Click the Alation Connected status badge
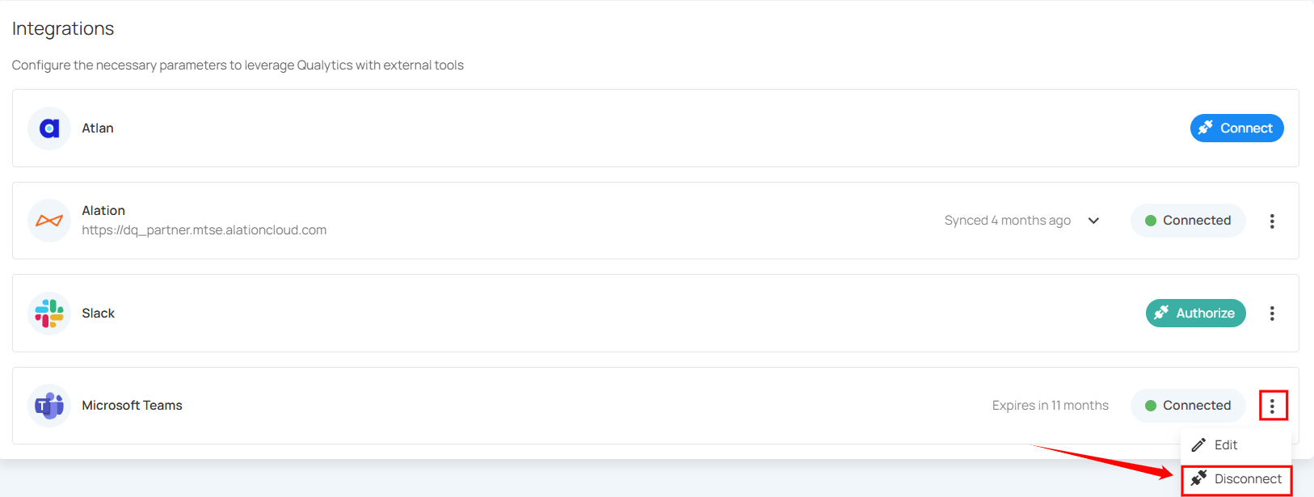 pyautogui.click(x=1188, y=221)
